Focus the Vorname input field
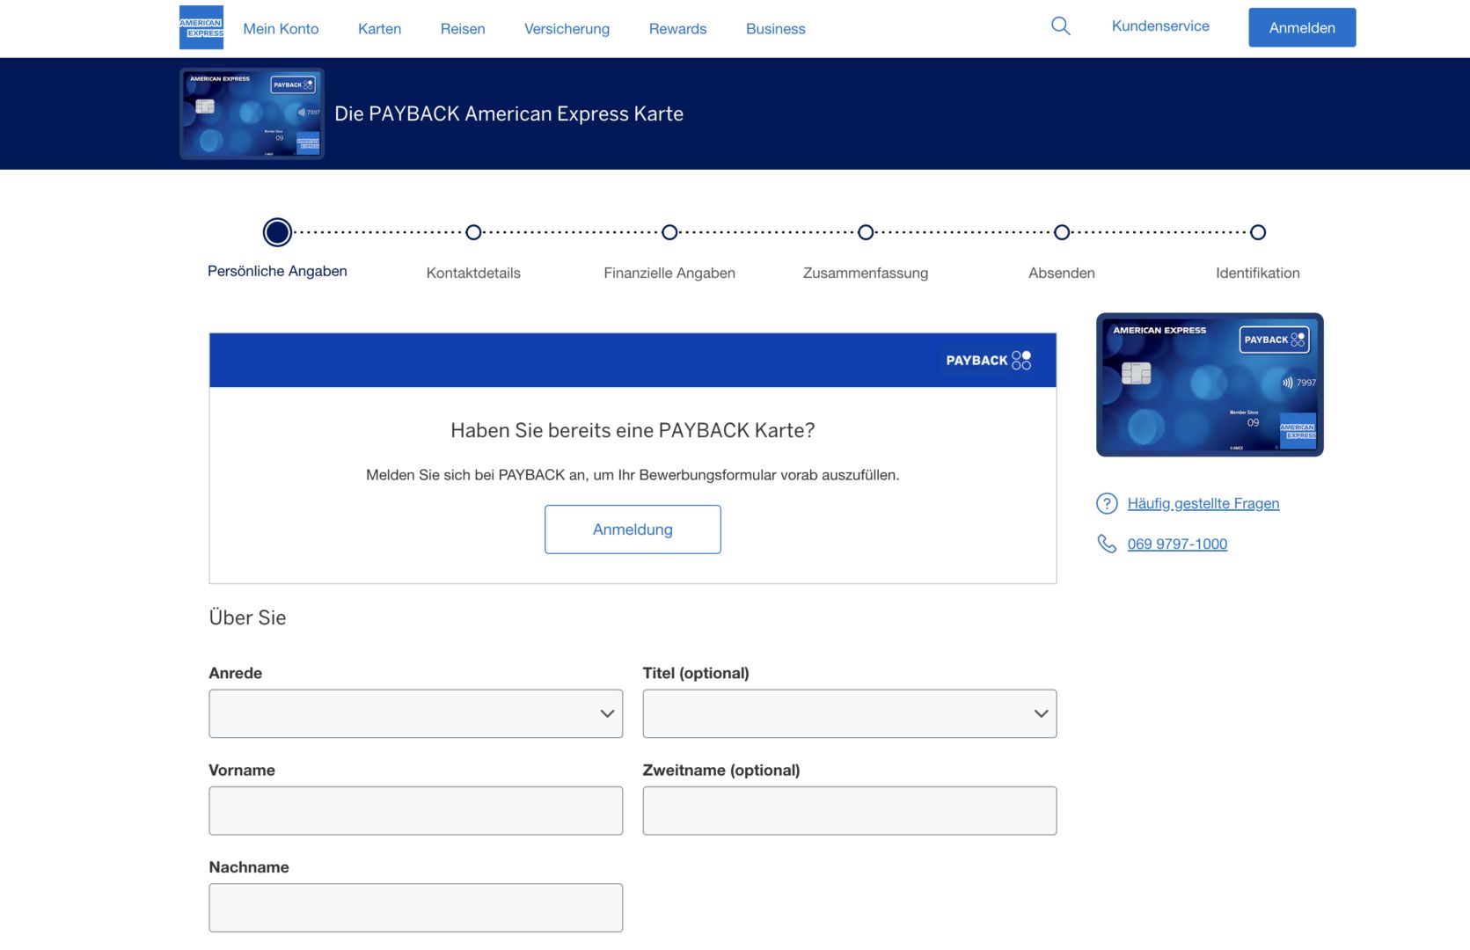The width and height of the screenshot is (1470, 950). tap(415, 811)
